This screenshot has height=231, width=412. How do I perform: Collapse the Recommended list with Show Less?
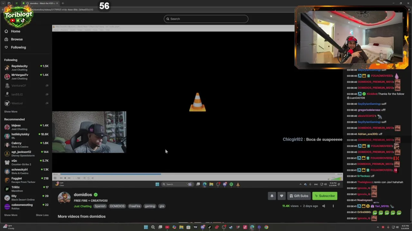pyautogui.click(x=42, y=215)
